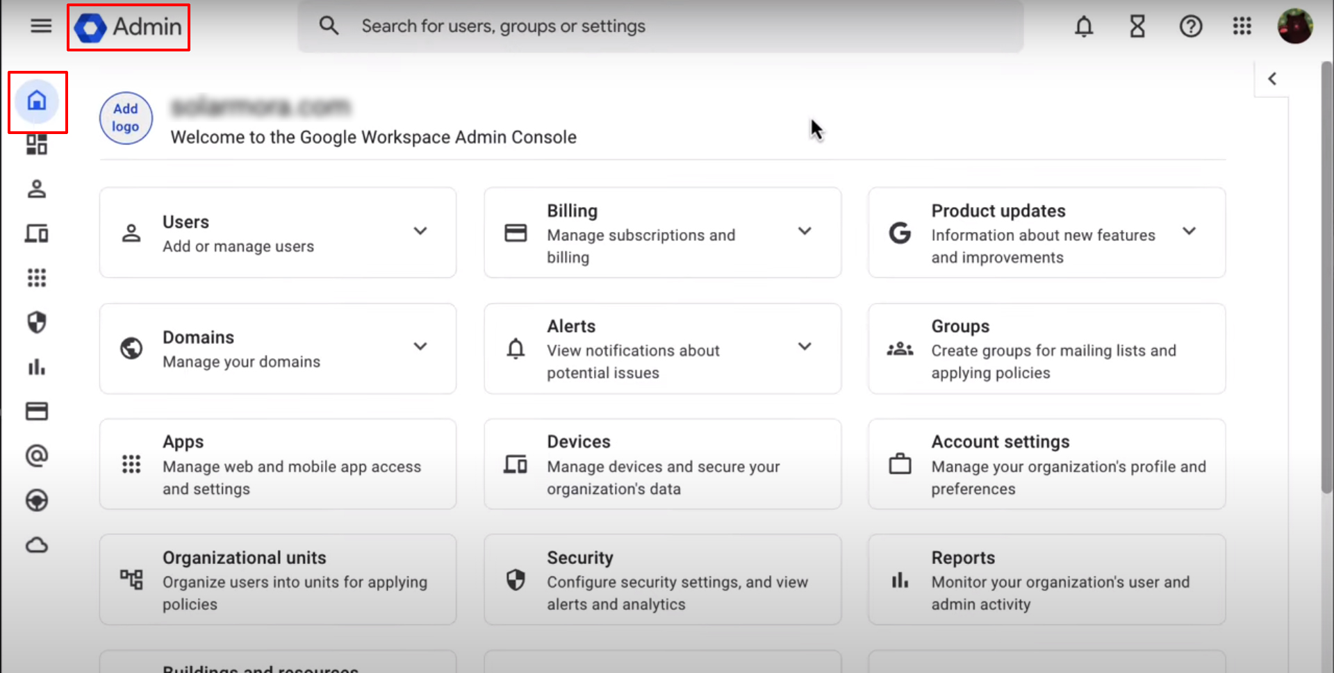
Task: Select the Home icon in sidebar
Action: point(37,101)
